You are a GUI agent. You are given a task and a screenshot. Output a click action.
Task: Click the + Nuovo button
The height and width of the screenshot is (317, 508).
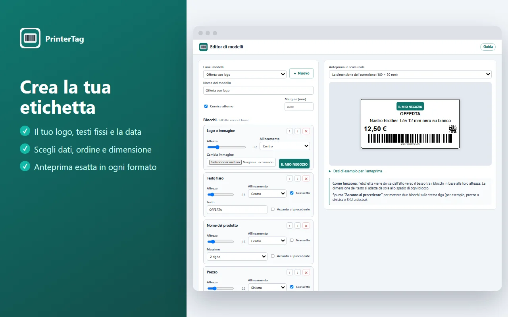tap(301, 73)
